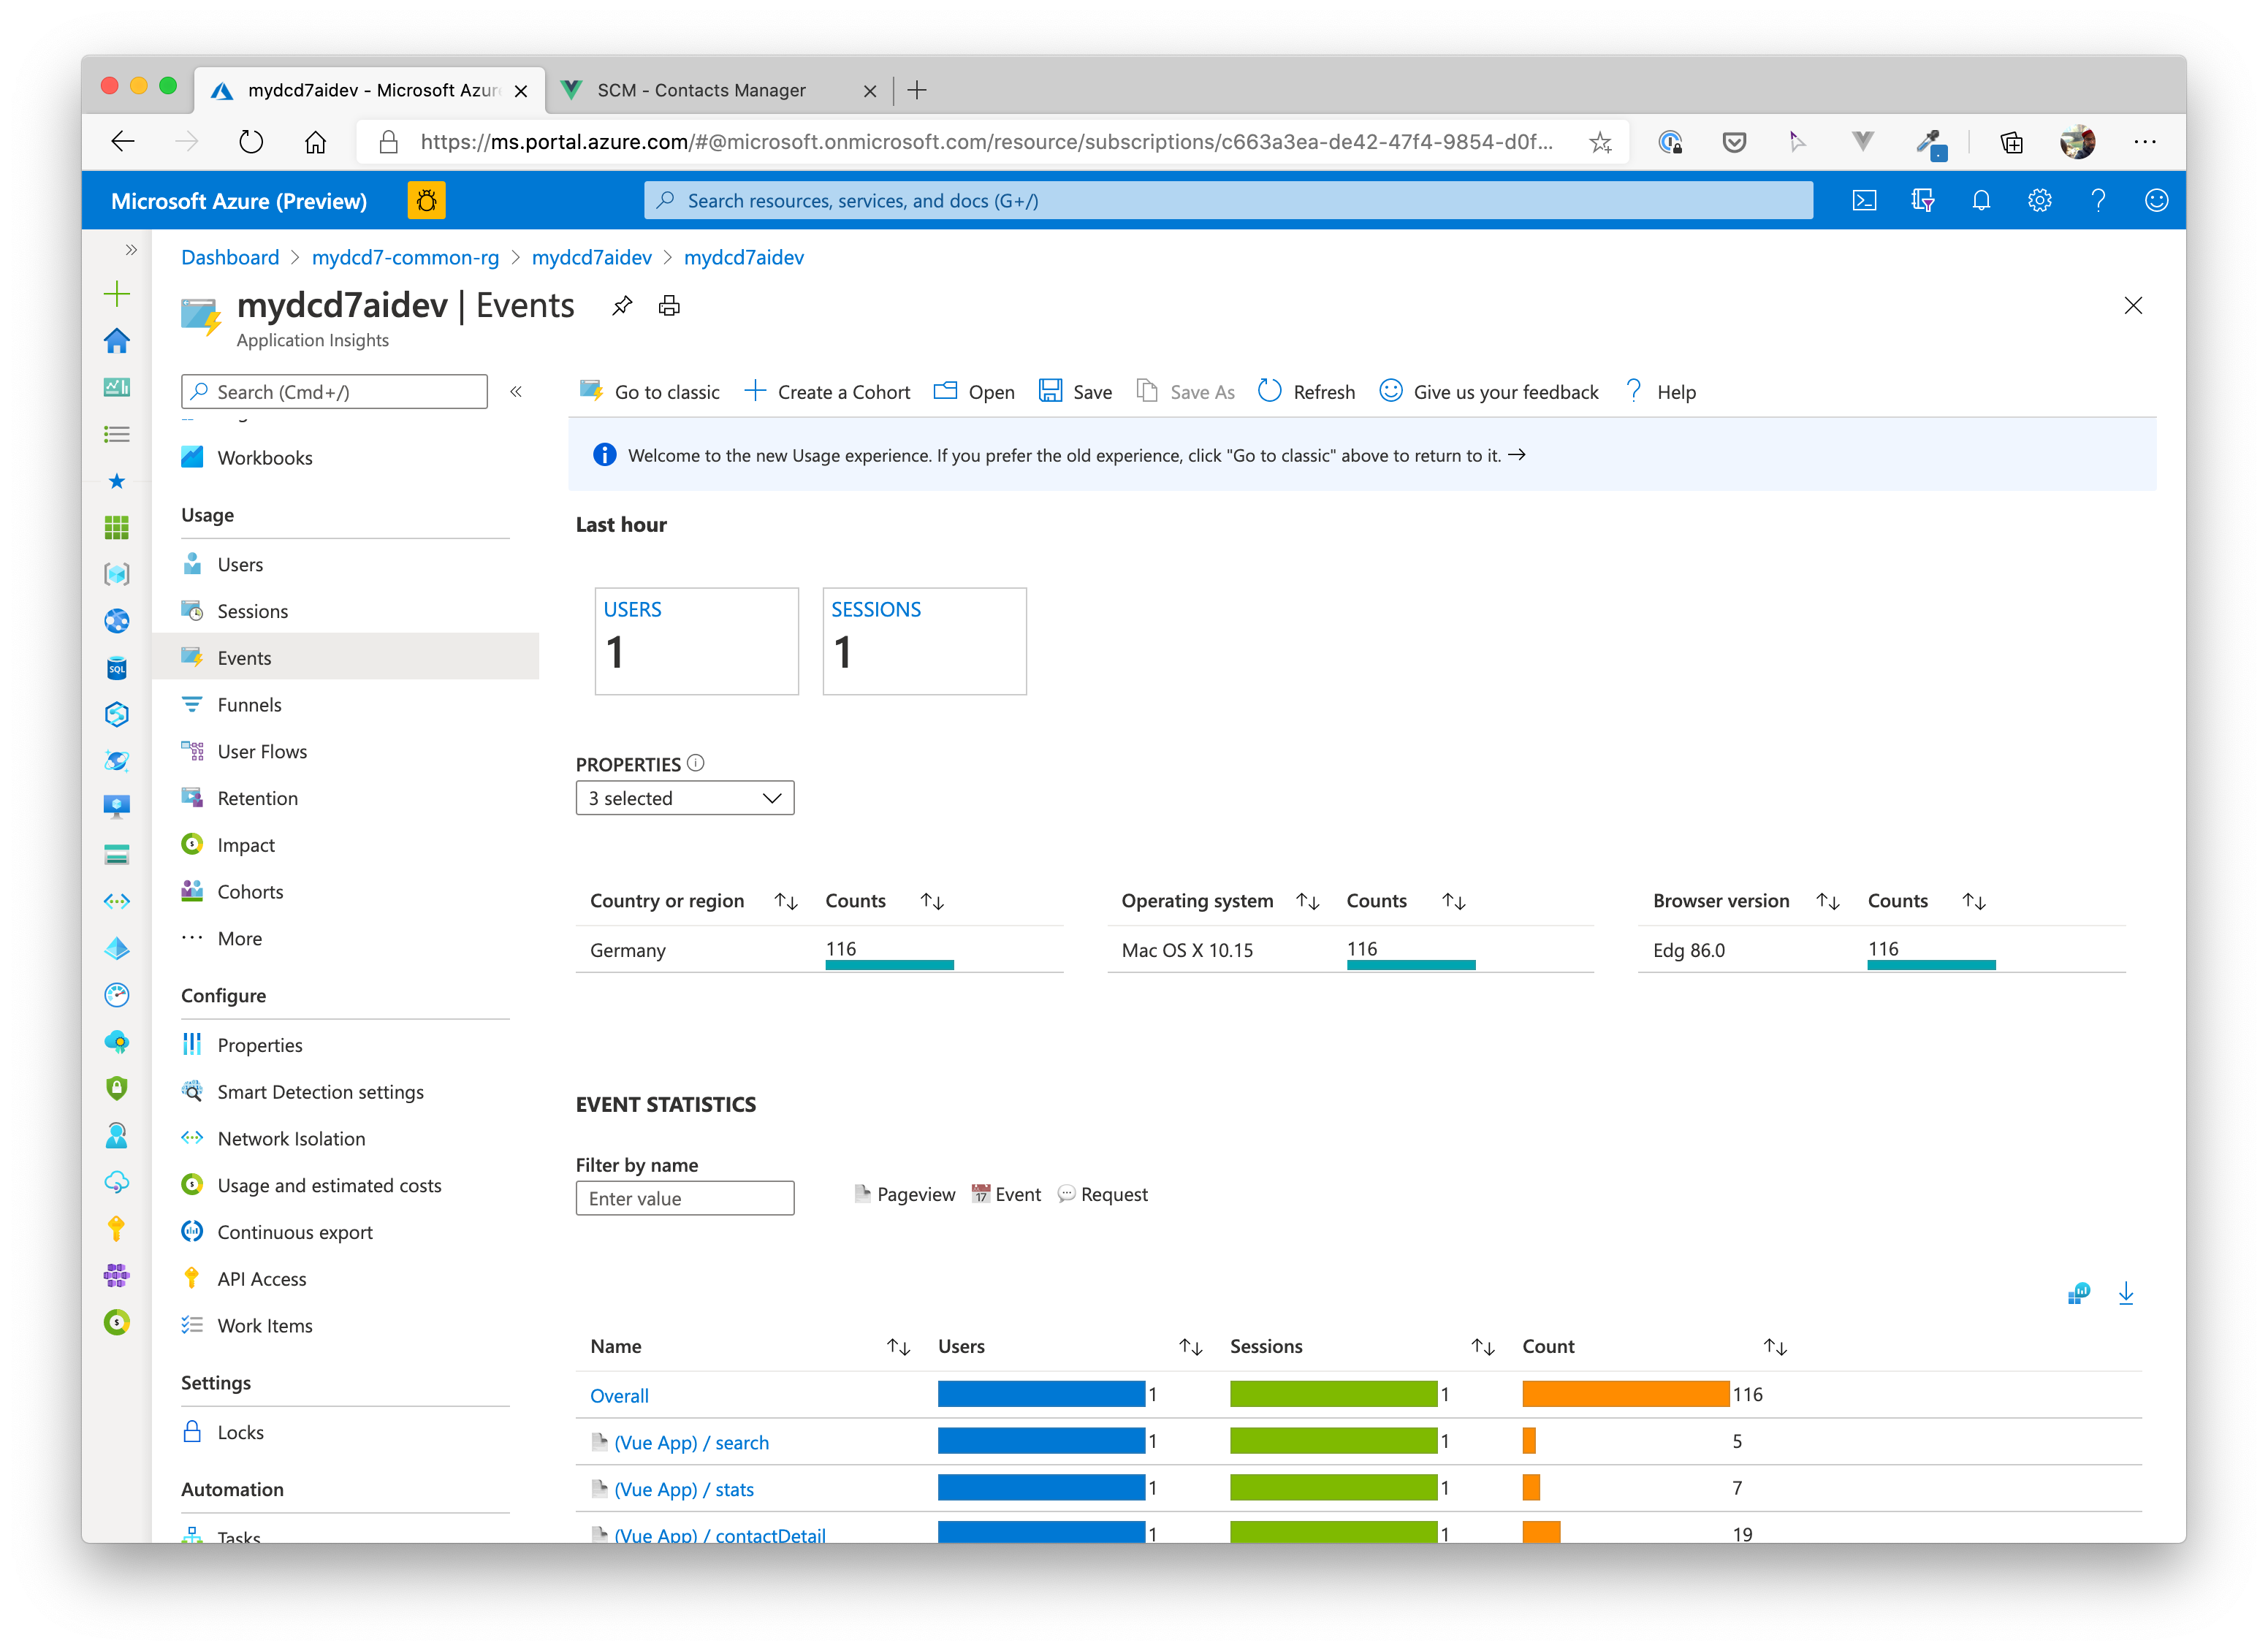Click the download arrow above event table

pos(2126,1294)
